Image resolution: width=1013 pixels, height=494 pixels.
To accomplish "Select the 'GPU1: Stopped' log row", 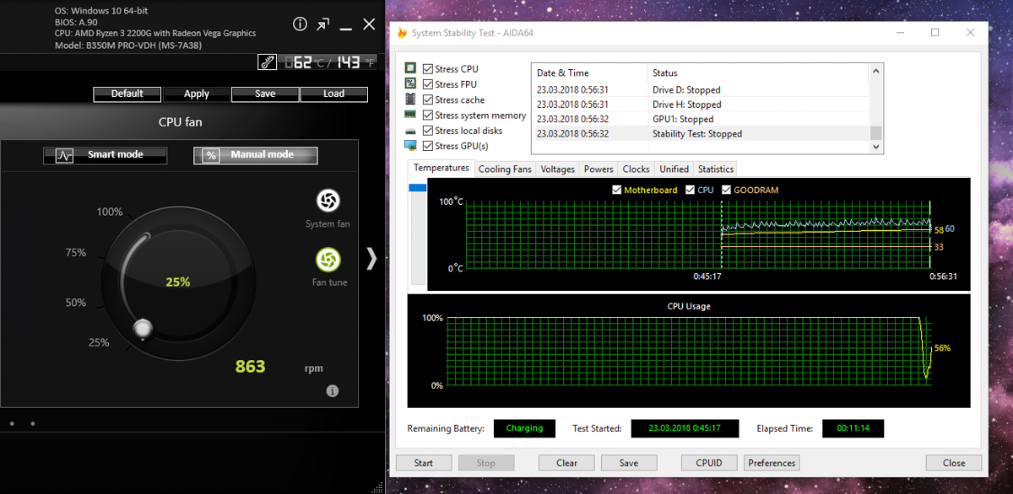I will 701,119.
